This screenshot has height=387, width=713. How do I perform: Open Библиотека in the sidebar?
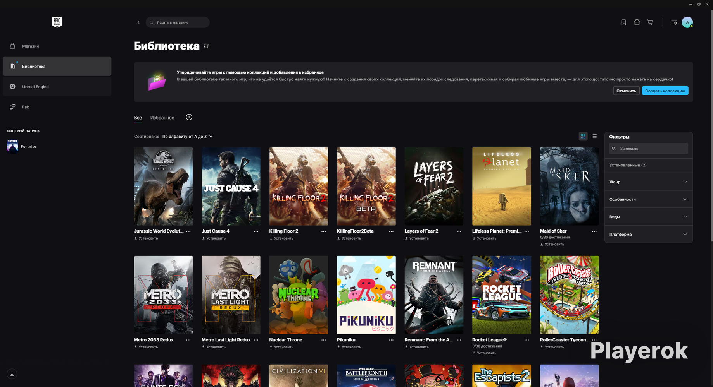click(57, 66)
